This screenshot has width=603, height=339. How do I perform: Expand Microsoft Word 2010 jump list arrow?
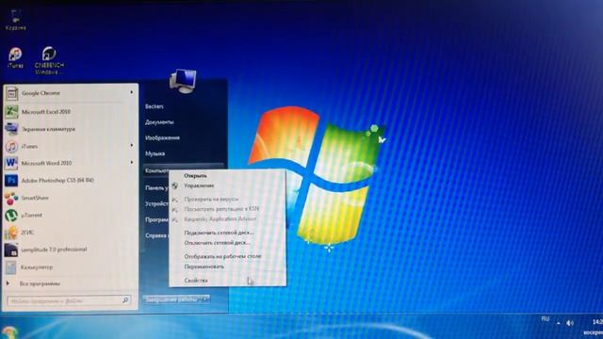point(132,163)
